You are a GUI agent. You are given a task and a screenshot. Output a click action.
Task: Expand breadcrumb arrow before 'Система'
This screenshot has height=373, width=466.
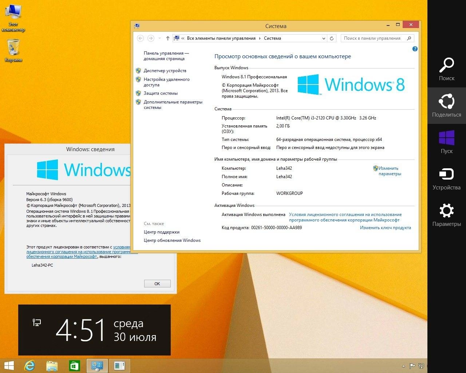click(x=260, y=38)
